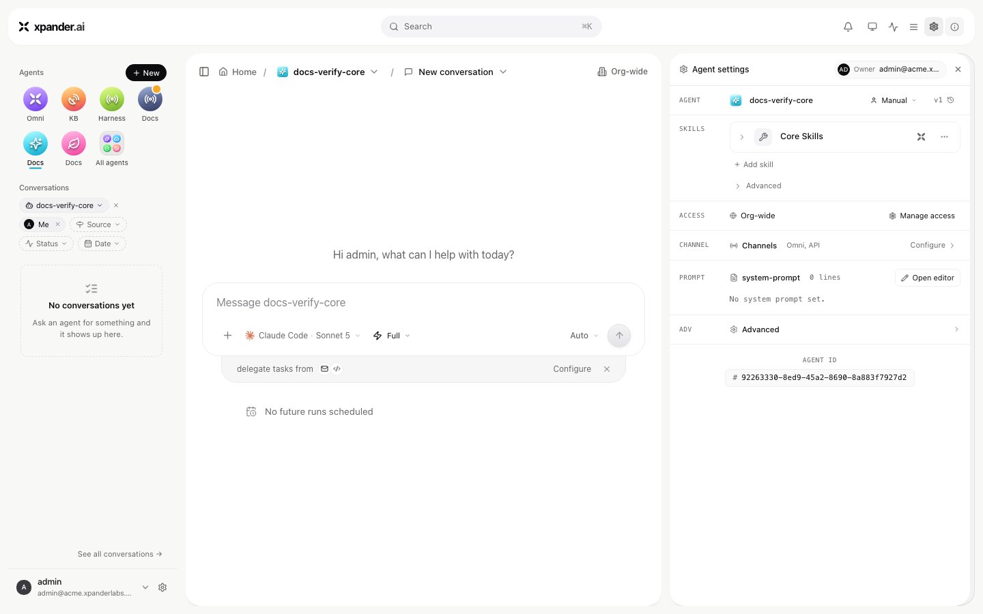Click the xpander.ai logo

[52, 27]
